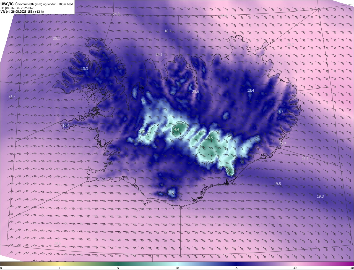Click the colorbar tick label 15
The image size is (354, 270).
(x=236, y=268)
